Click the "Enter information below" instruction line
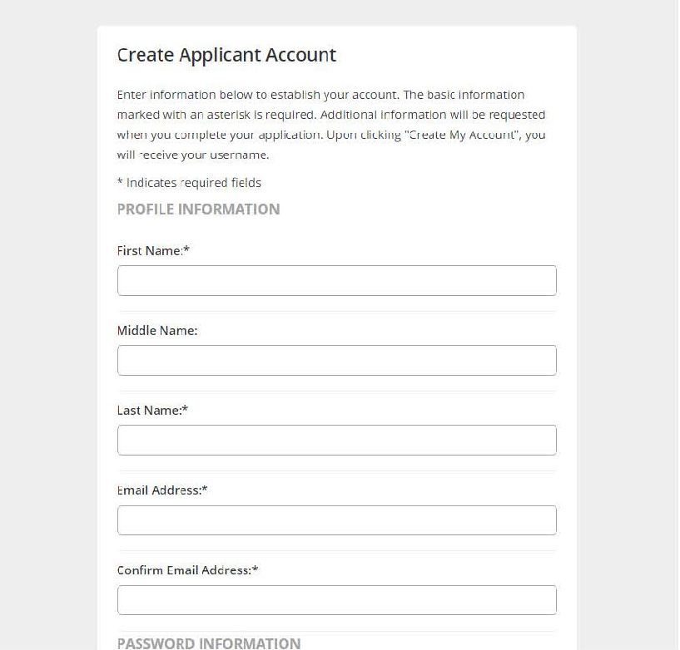Viewport: 680px width, 650px height. (321, 95)
